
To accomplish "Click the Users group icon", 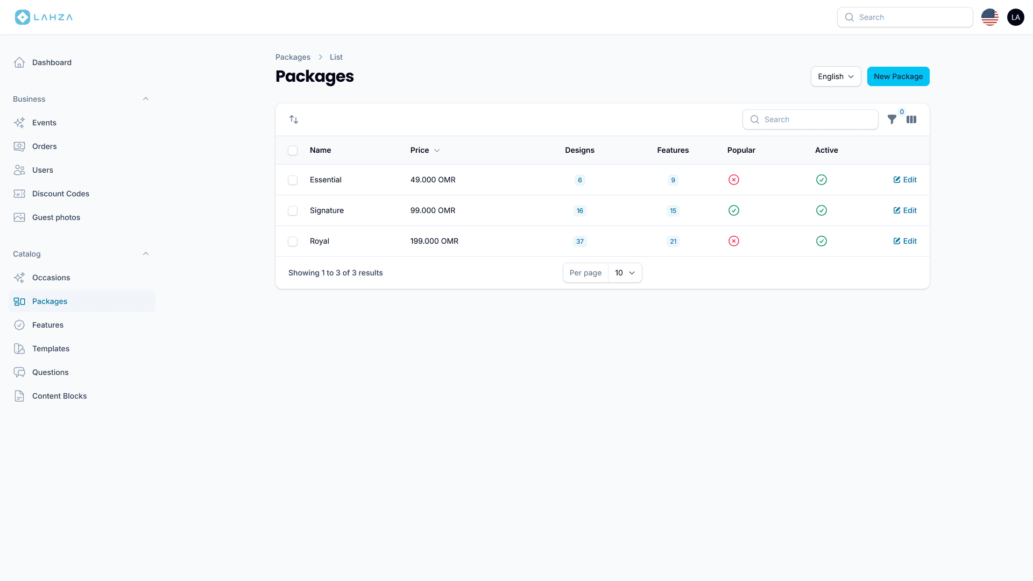I will coord(19,170).
